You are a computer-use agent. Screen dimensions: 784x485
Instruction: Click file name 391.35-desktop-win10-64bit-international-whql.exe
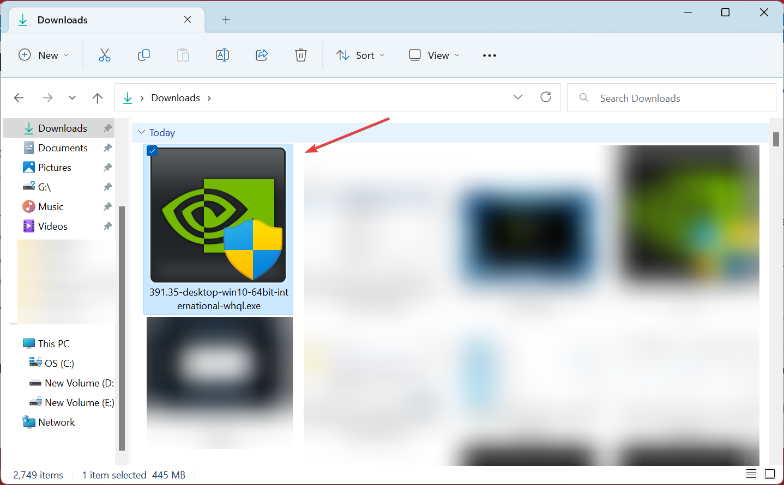point(219,299)
